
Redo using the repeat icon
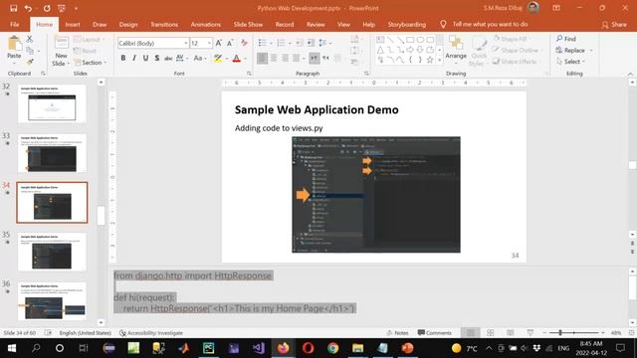pos(47,8)
